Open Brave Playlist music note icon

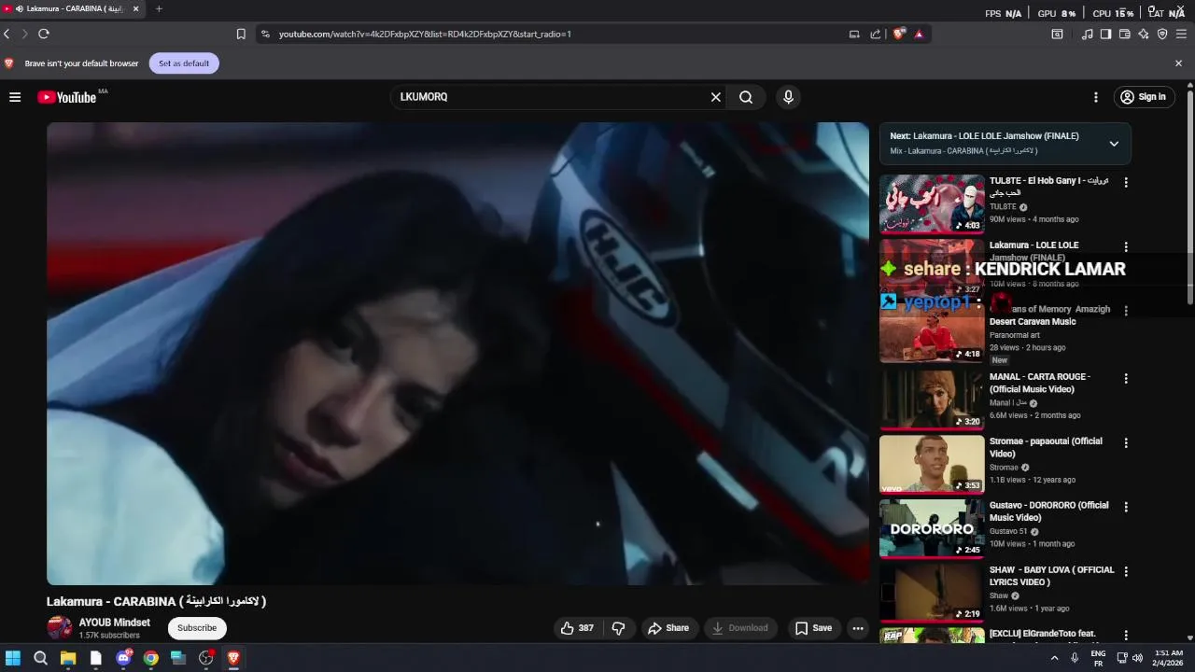[x=1087, y=34]
